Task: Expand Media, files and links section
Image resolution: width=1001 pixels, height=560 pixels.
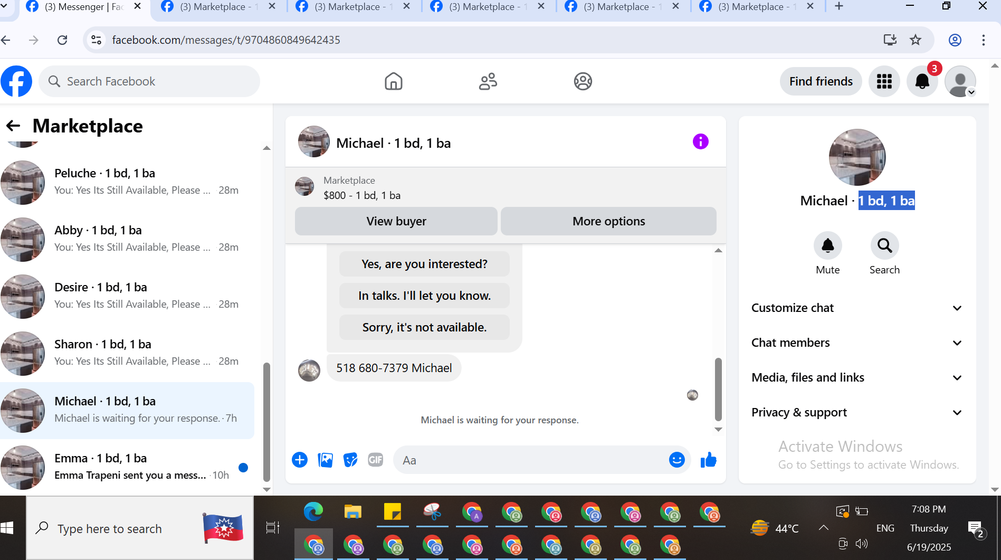Action: pos(857,378)
